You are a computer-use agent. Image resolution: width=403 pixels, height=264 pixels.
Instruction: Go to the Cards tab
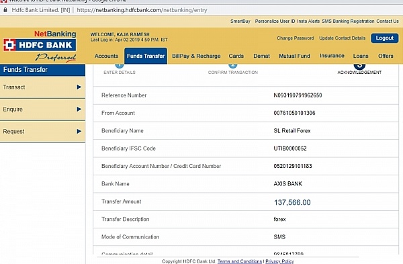coord(236,56)
